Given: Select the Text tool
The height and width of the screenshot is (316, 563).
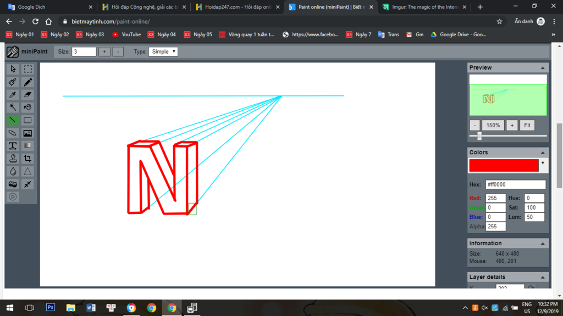Looking at the screenshot, I should click(13, 146).
